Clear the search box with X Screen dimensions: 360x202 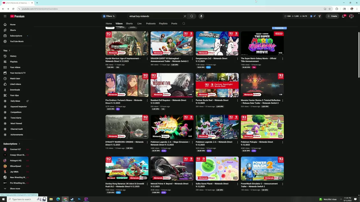coord(185,16)
